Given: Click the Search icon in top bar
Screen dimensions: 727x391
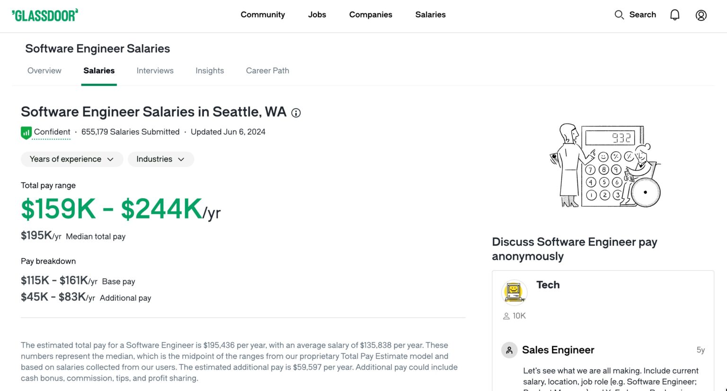Looking at the screenshot, I should coord(619,15).
